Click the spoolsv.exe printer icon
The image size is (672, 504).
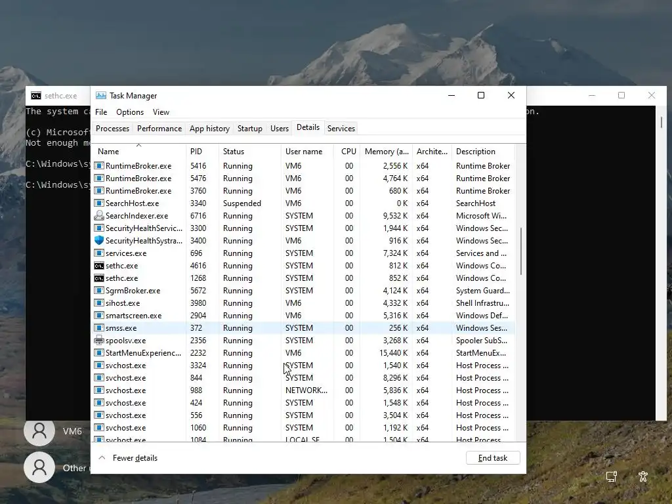click(x=99, y=340)
